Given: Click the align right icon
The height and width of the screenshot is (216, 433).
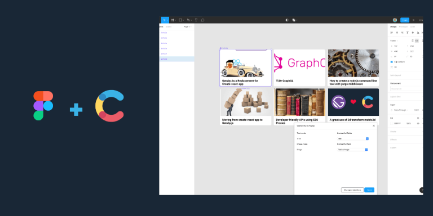Looking at the screenshot, I should (x=402, y=33).
